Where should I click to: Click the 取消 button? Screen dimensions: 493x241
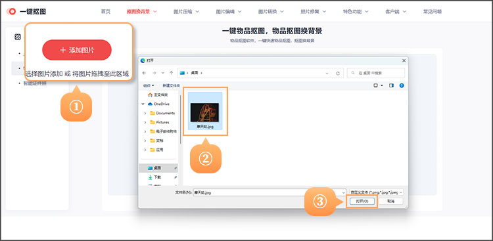click(x=391, y=201)
